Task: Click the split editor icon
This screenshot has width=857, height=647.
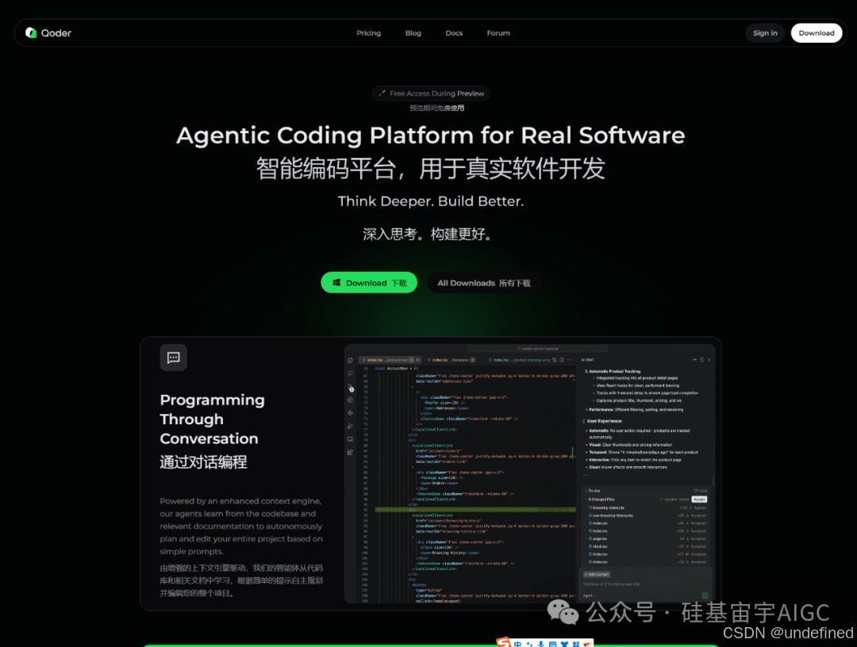Action: coord(562,360)
